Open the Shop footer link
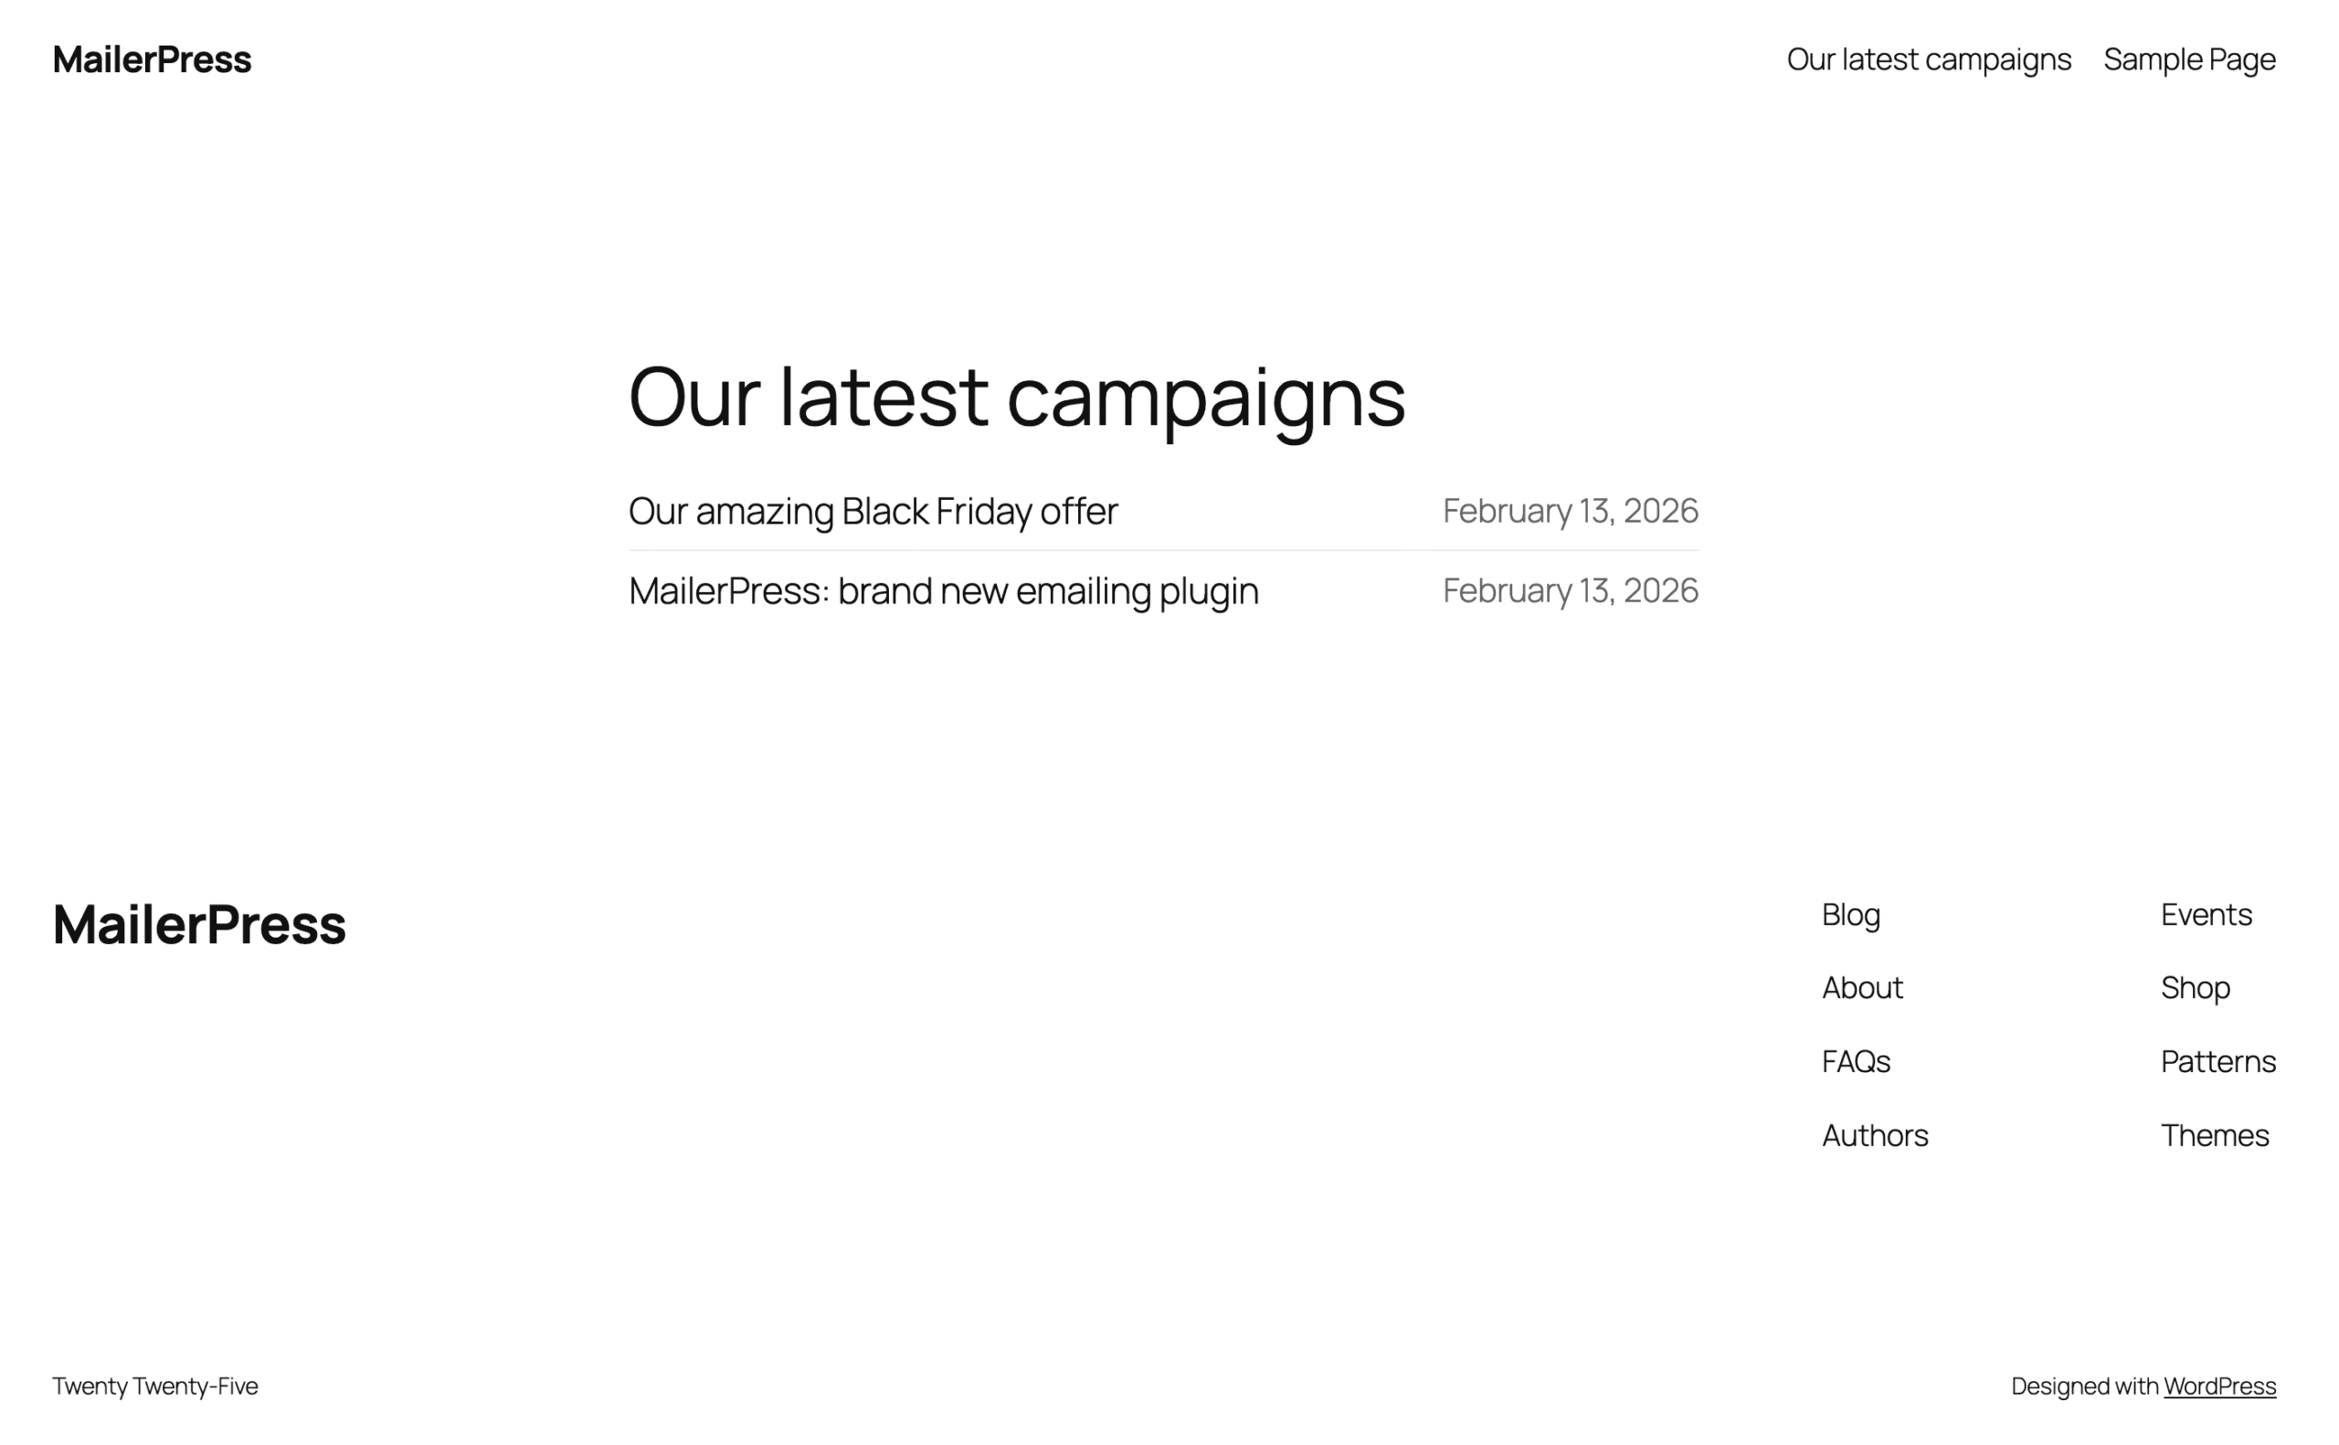Image resolution: width=2339 pixels, height=1445 pixels. tap(2195, 988)
